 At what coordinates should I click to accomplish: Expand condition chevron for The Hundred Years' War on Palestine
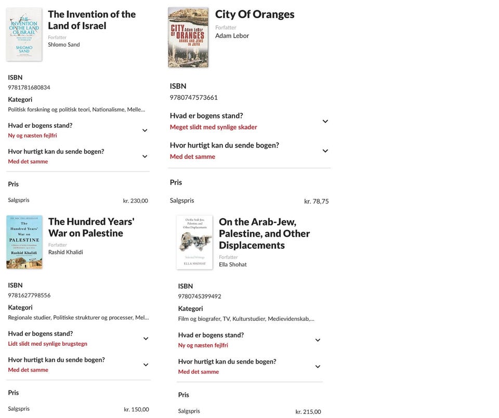coord(146,339)
